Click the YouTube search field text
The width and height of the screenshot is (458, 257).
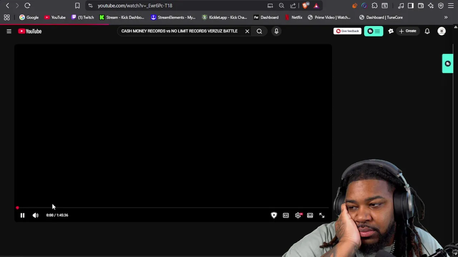(179, 31)
